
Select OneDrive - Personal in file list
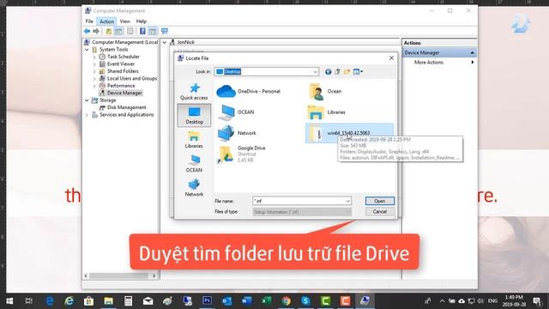click(249, 92)
